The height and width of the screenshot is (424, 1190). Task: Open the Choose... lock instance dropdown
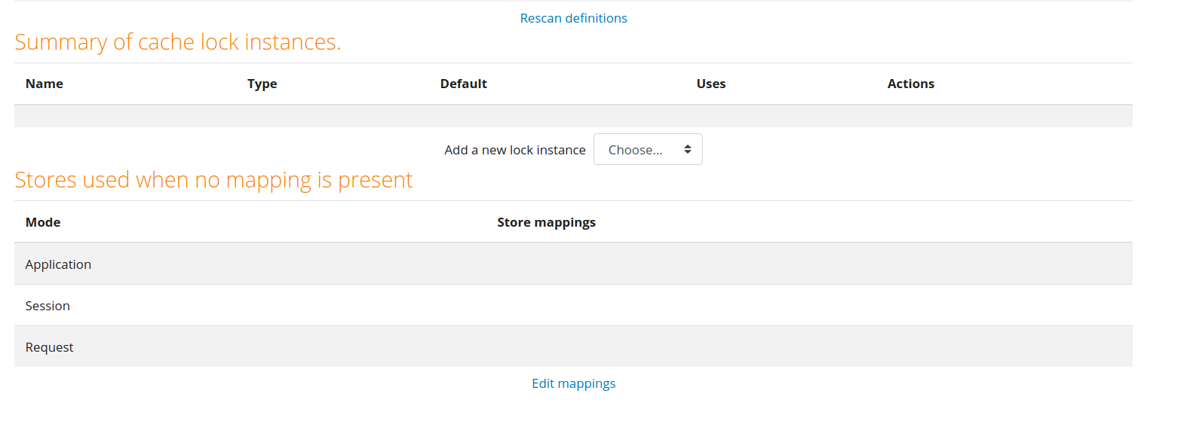pos(648,149)
